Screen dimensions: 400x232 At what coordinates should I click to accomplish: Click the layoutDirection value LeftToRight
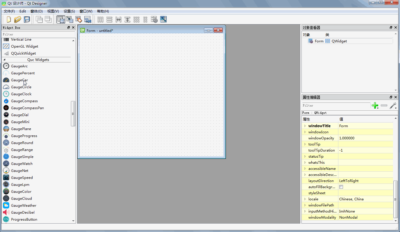[x=349, y=181]
